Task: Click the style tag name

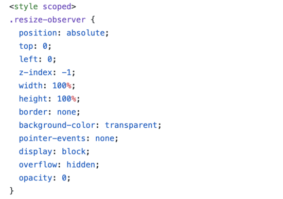Action: tap(26, 7)
